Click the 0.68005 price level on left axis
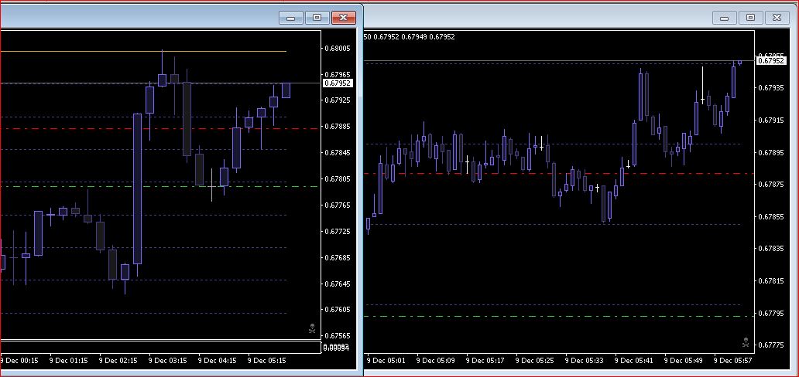This screenshot has height=377, width=799. click(338, 49)
